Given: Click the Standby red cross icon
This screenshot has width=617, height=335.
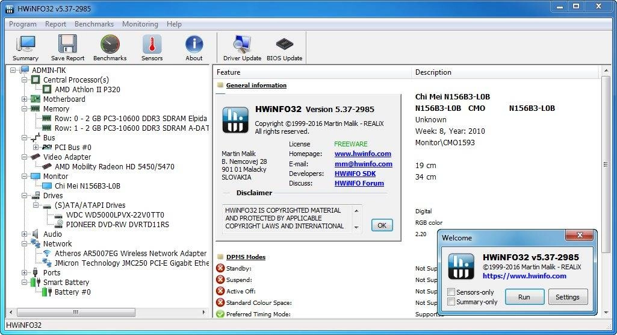Looking at the screenshot, I should (x=220, y=269).
